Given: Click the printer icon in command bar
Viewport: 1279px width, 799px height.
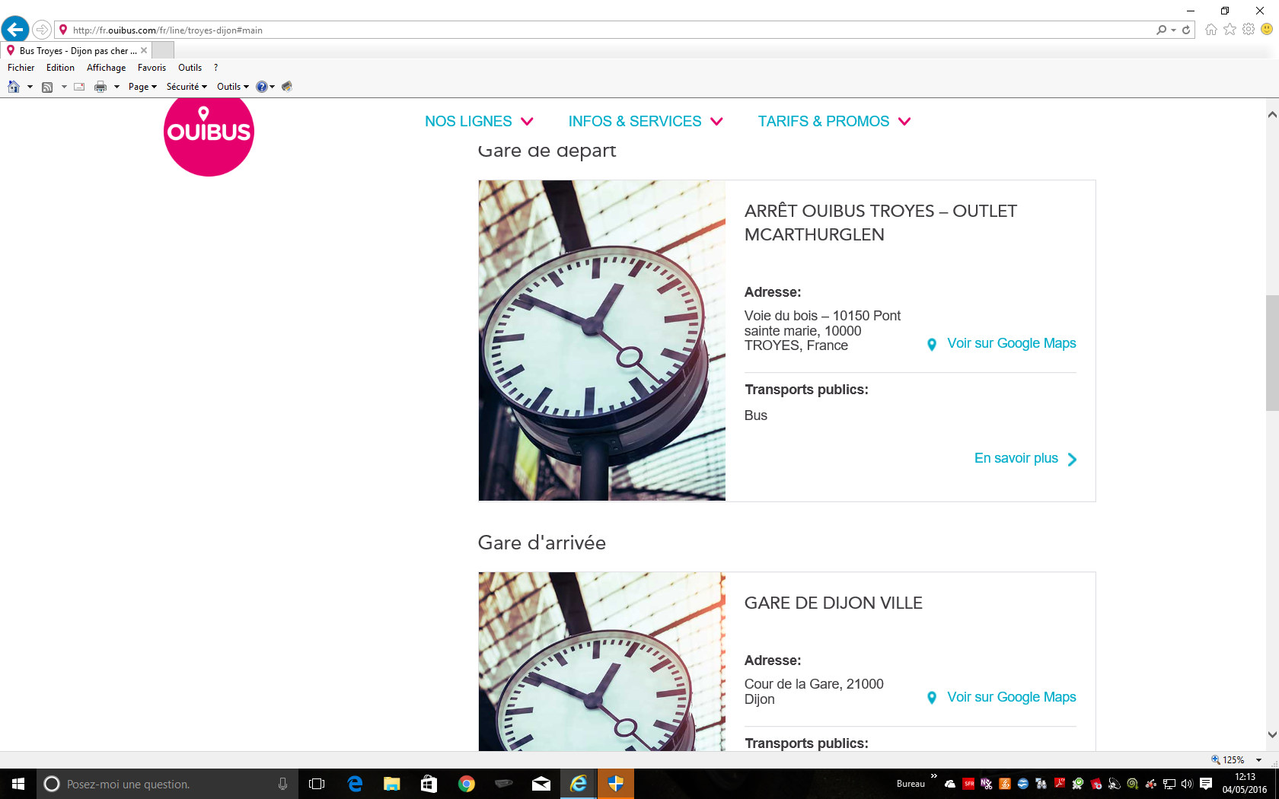Looking at the screenshot, I should [100, 87].
